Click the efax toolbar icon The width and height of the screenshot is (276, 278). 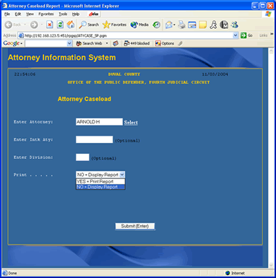click(94, 14)
